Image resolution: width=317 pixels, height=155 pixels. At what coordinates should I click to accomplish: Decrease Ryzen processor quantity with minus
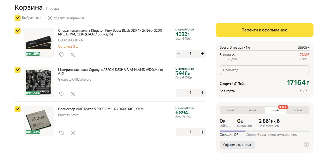click(x=179, y=132)
